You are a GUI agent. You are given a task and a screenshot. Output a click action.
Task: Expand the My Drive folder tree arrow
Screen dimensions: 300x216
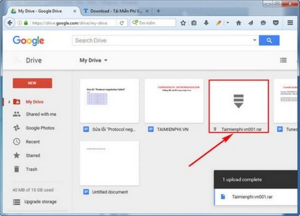(9, 102)
